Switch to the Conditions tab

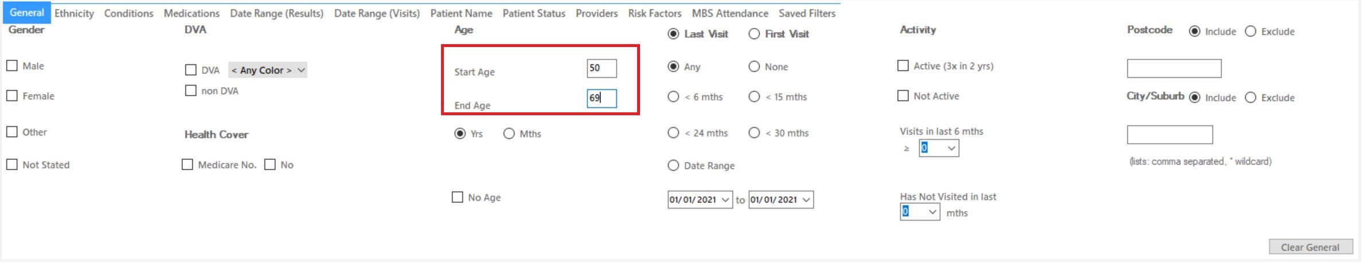[128, 13]
